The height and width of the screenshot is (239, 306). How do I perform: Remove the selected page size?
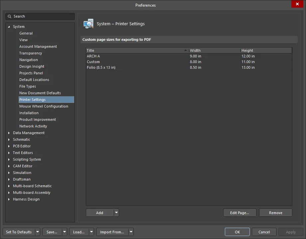275,213
